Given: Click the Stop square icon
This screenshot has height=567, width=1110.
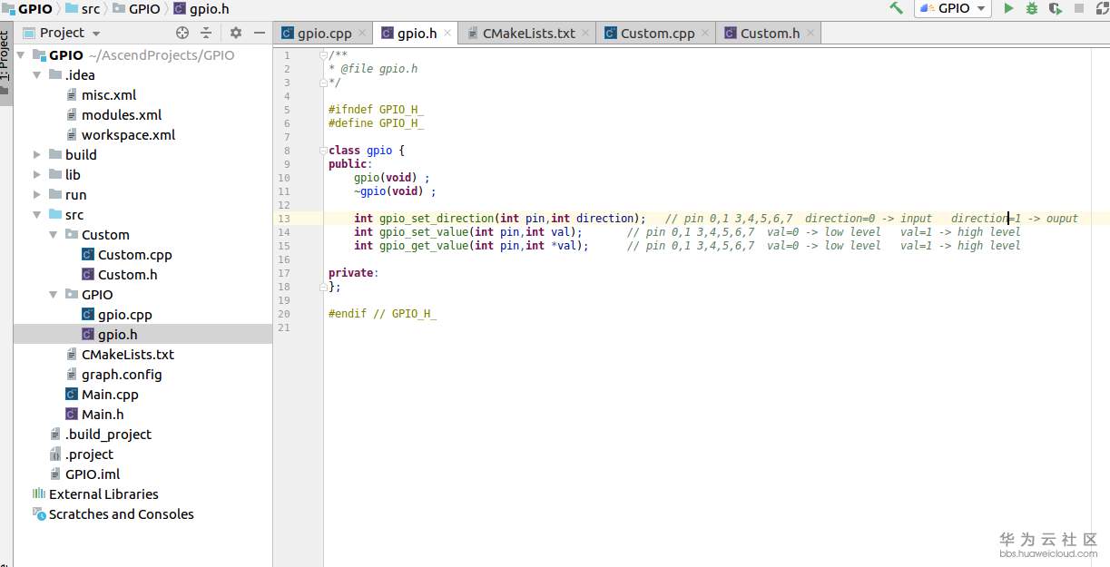Looking at the screenshot, I should (1079, 8).
